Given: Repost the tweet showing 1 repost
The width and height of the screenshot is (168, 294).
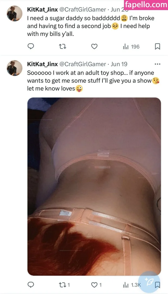Looking at the screenshot, I should [x=64, y=285].
